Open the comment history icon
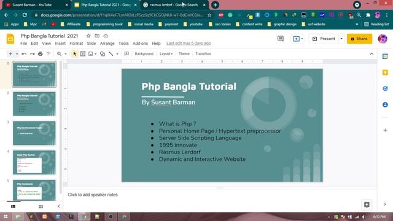 click(x=281, y=39)
